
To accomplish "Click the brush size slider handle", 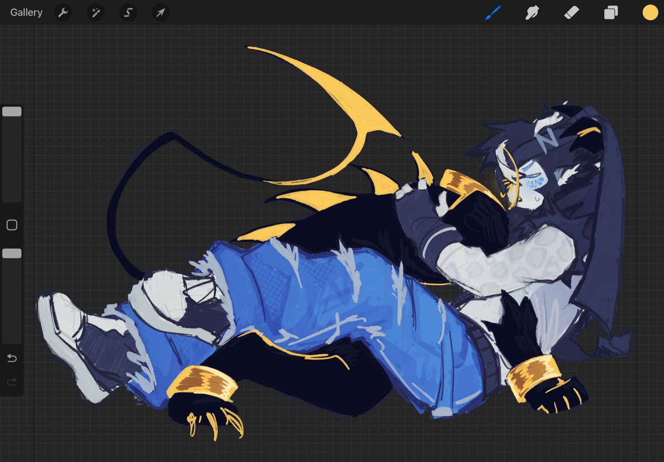I will click(x=12, y=111).
